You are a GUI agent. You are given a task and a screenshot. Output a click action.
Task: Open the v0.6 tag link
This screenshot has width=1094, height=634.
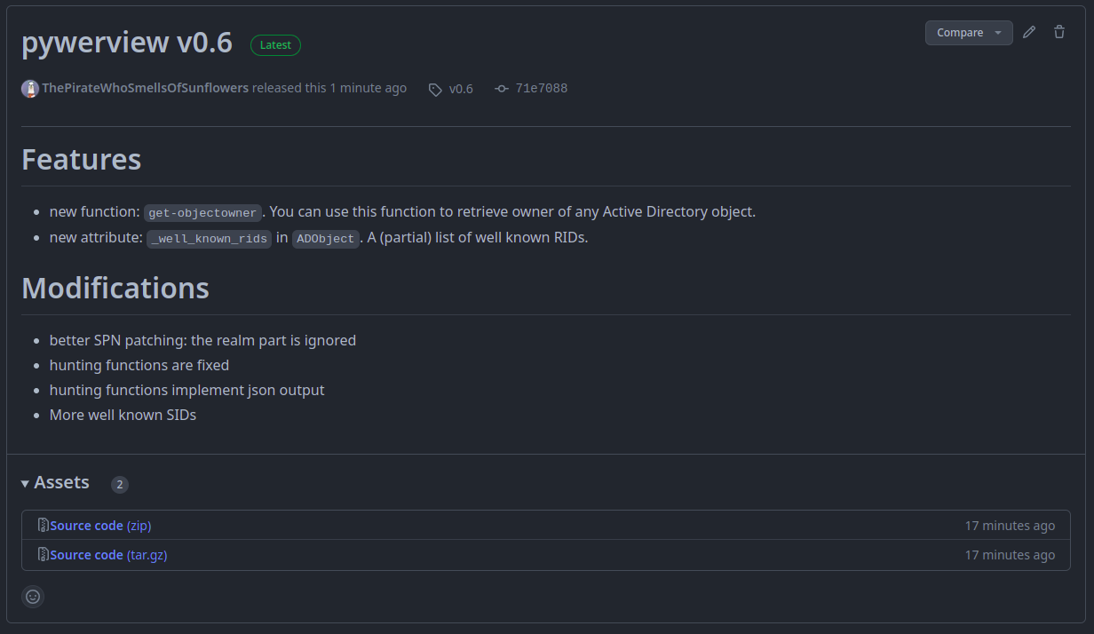[x=461, y=89]
